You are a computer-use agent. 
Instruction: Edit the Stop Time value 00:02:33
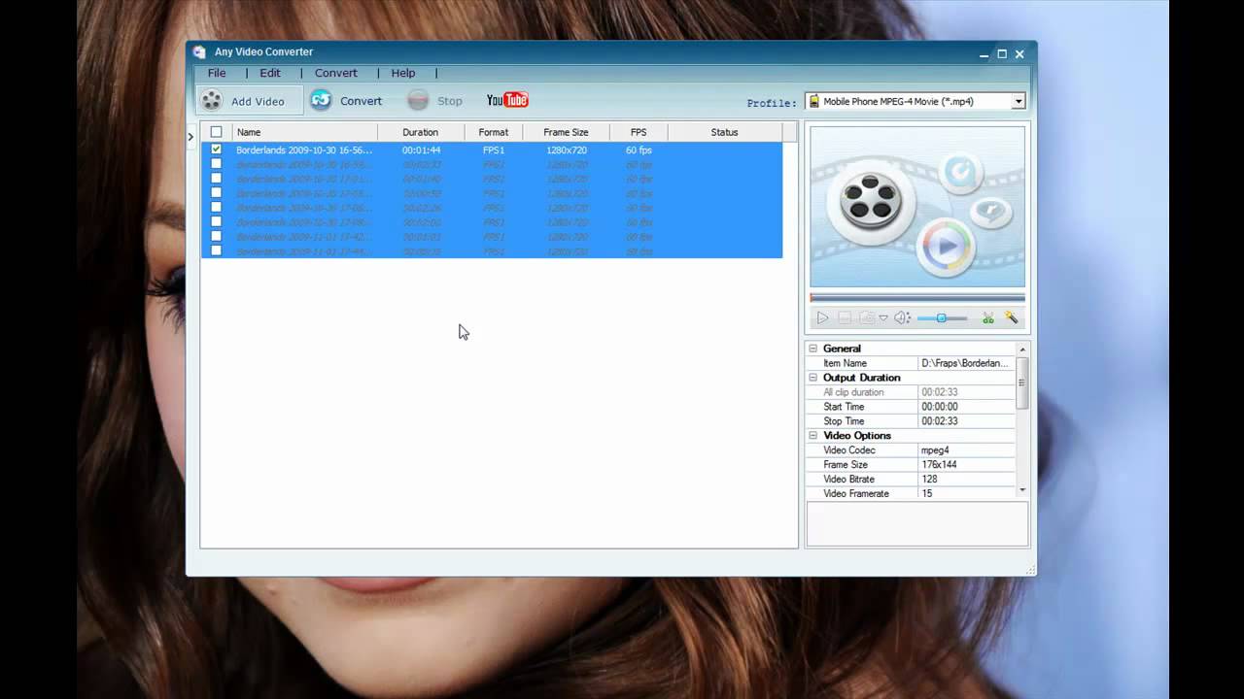(966, 421)
